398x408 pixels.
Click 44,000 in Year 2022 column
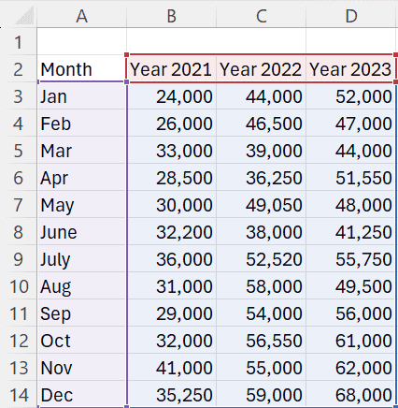point(261,96)
